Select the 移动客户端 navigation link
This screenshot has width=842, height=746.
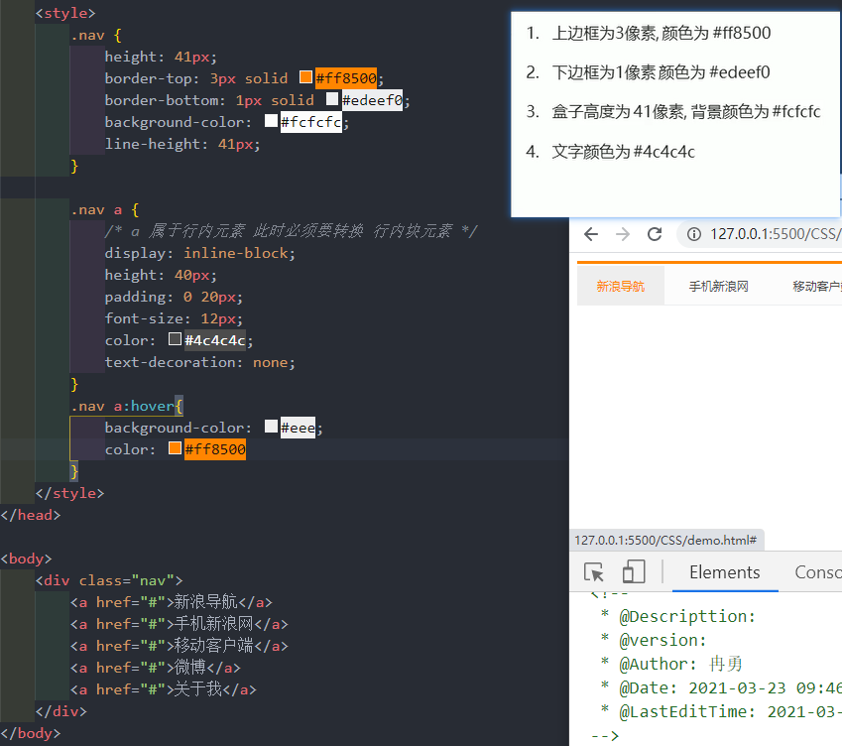[815, 287]
